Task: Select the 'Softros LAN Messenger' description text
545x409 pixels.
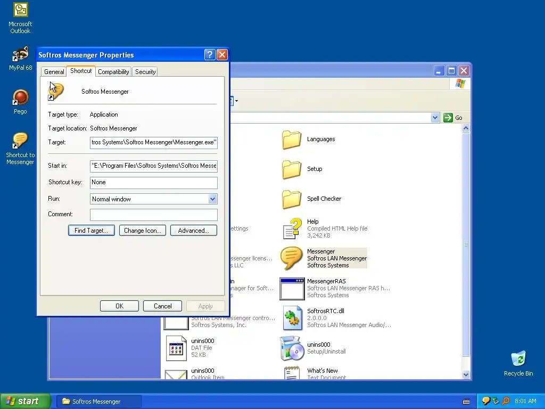Action: [x=337, y=258]
